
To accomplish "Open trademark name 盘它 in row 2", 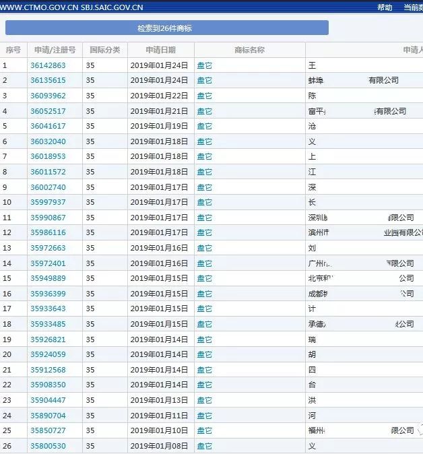I will pyautogui.click(x=204, y=80).
